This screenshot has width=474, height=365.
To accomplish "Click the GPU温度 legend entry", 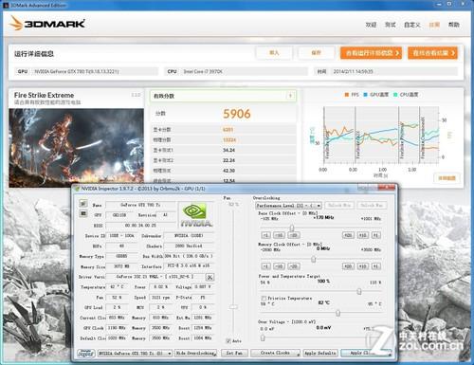I will [x=376, y=95].
